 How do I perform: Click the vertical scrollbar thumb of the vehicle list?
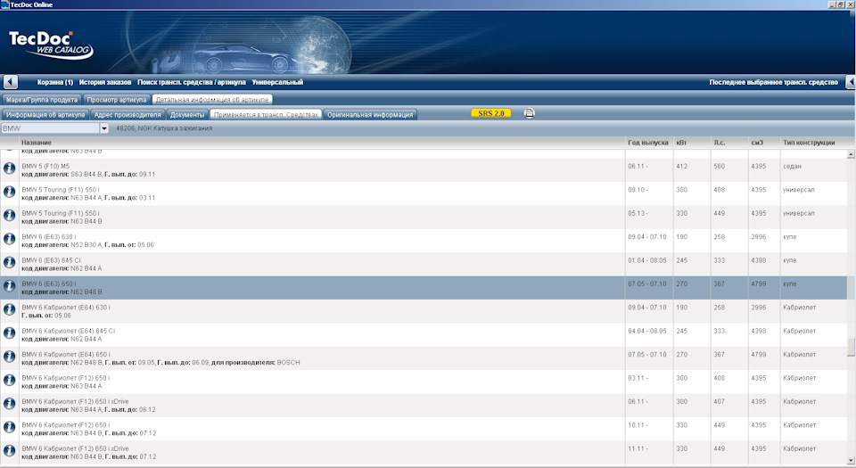851,348
